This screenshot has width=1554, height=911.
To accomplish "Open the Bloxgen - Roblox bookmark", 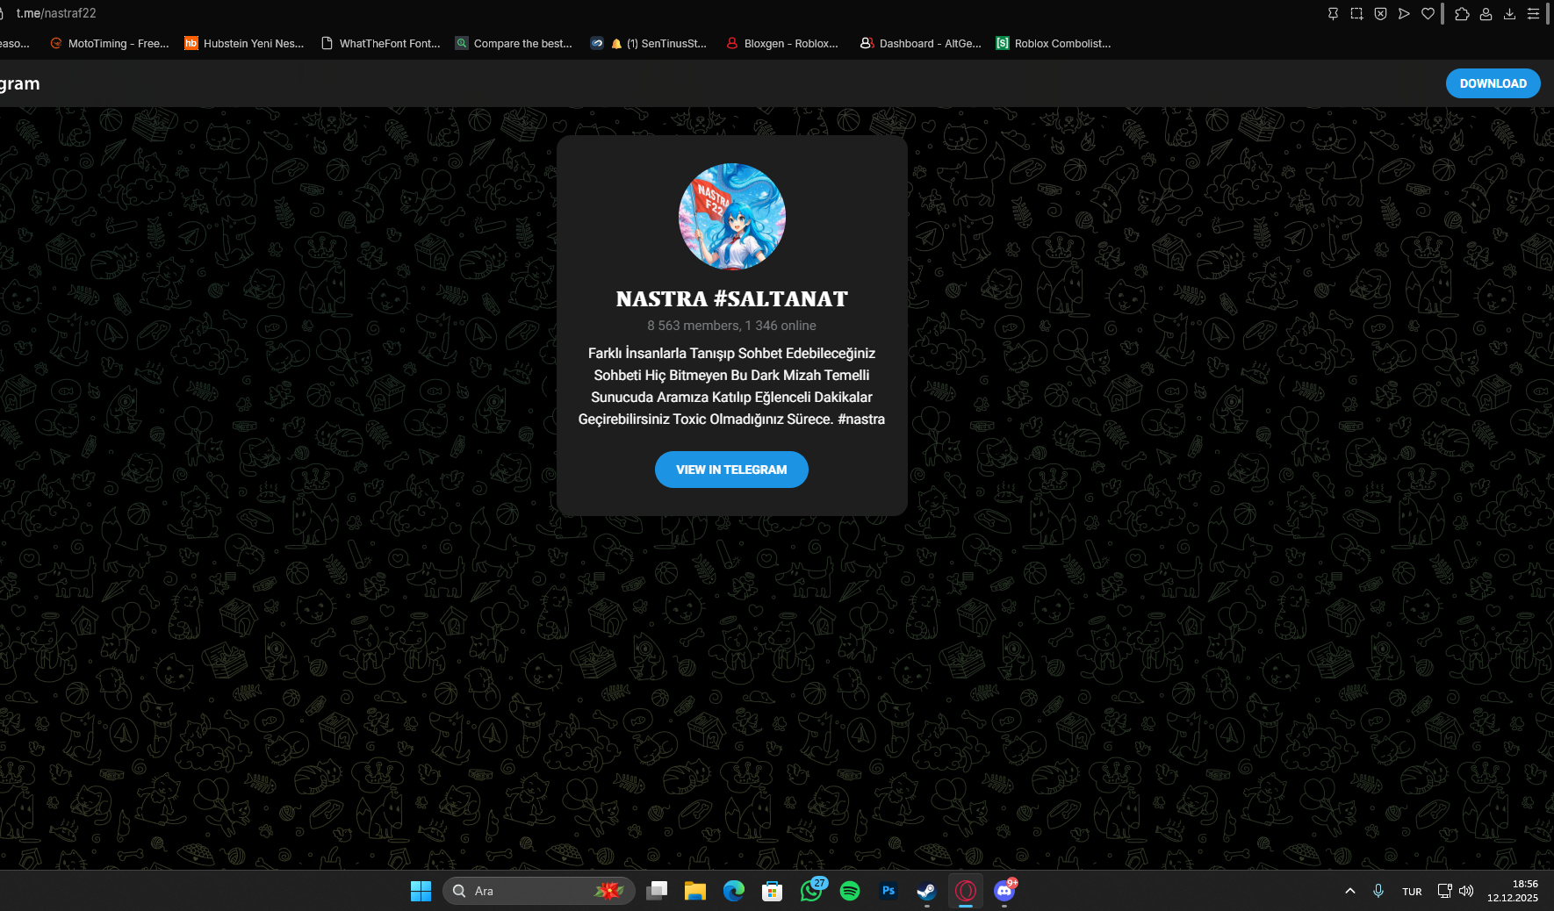I will click(783, 43).
